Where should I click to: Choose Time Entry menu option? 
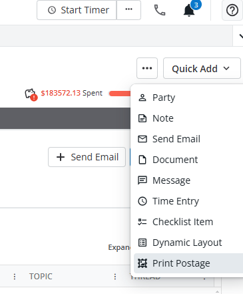pos(188,201)
